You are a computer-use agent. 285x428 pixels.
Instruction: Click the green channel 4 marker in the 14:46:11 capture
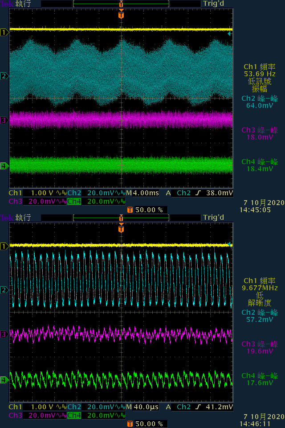[4, 380]
